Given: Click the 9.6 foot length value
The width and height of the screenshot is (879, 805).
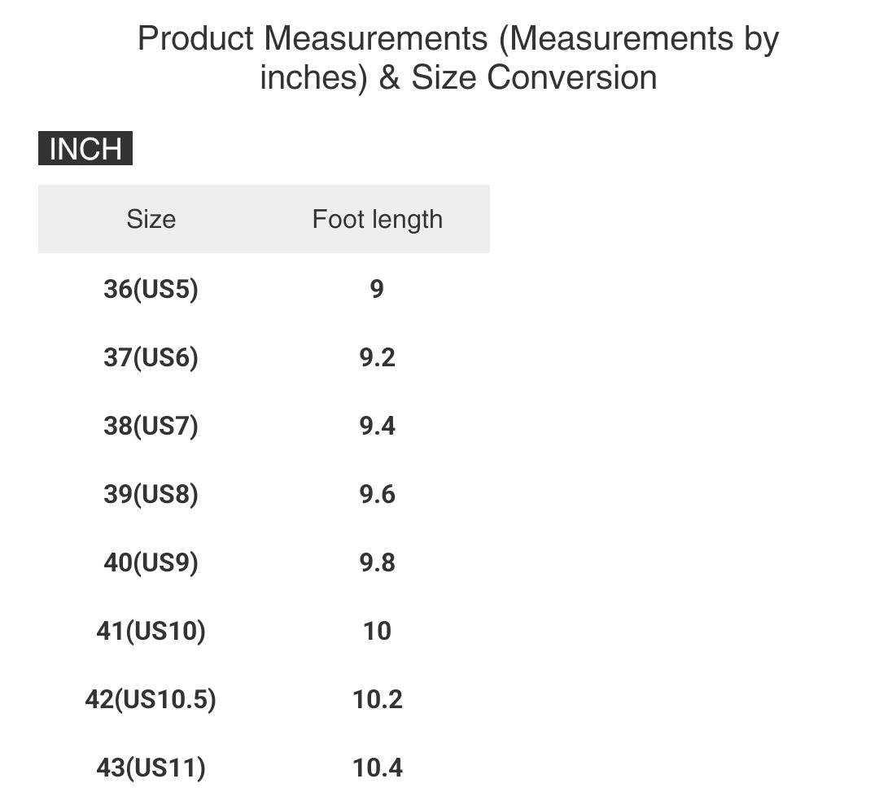Looking at the screenshot, I should click(377, 494).
